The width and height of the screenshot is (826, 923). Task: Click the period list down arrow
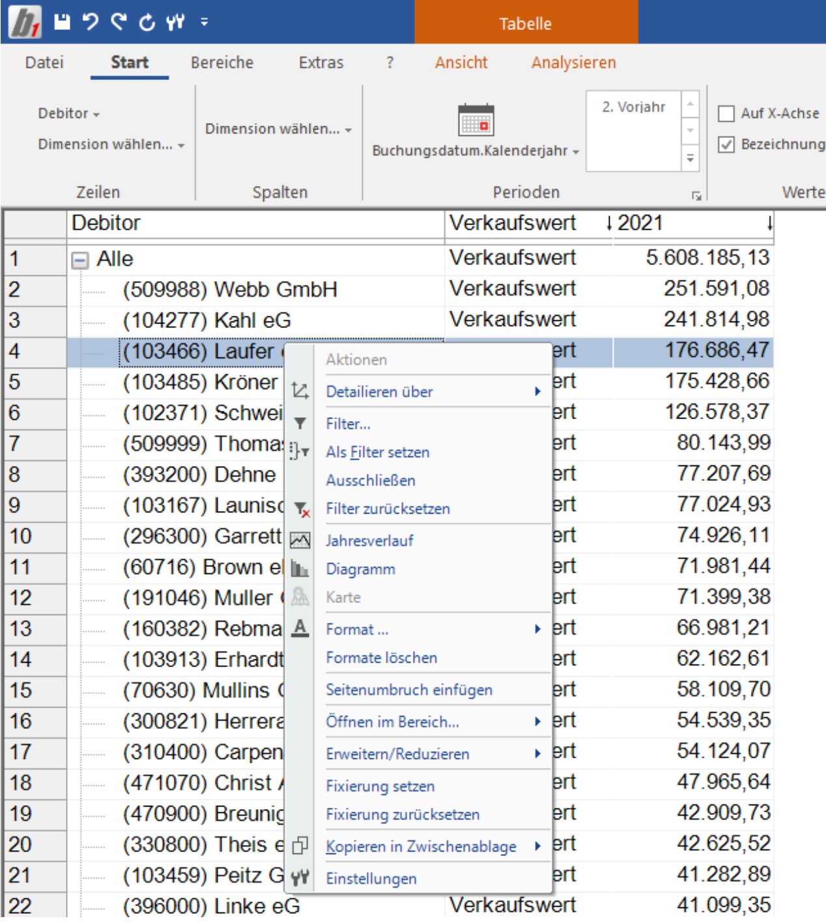[691, 131]
